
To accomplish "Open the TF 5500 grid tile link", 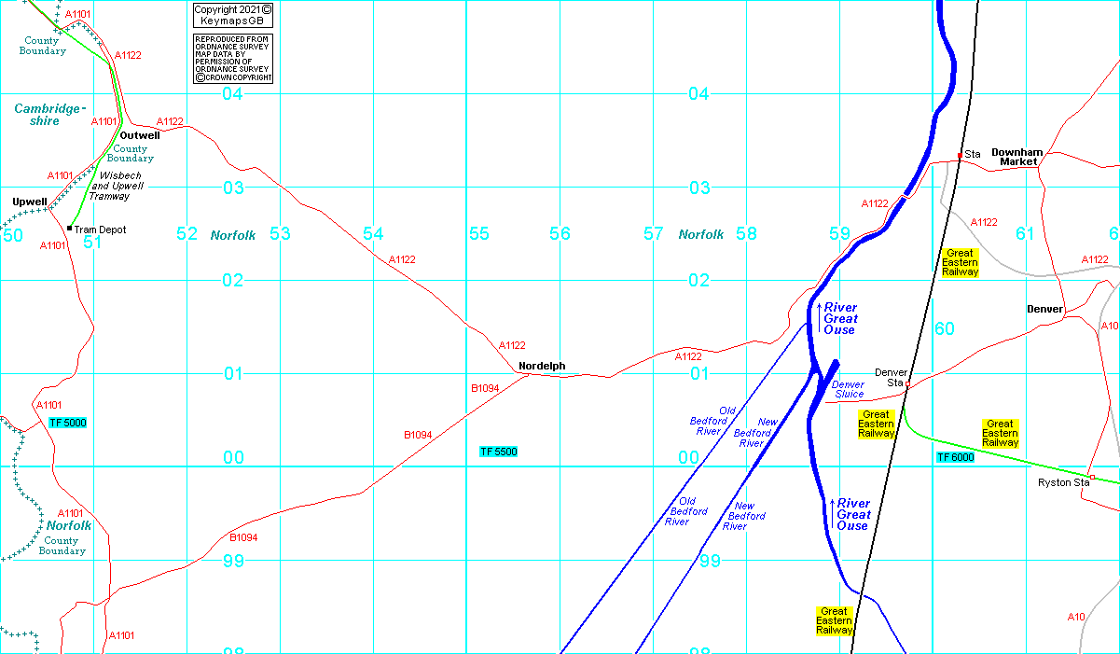I will (x=498, y=452).
